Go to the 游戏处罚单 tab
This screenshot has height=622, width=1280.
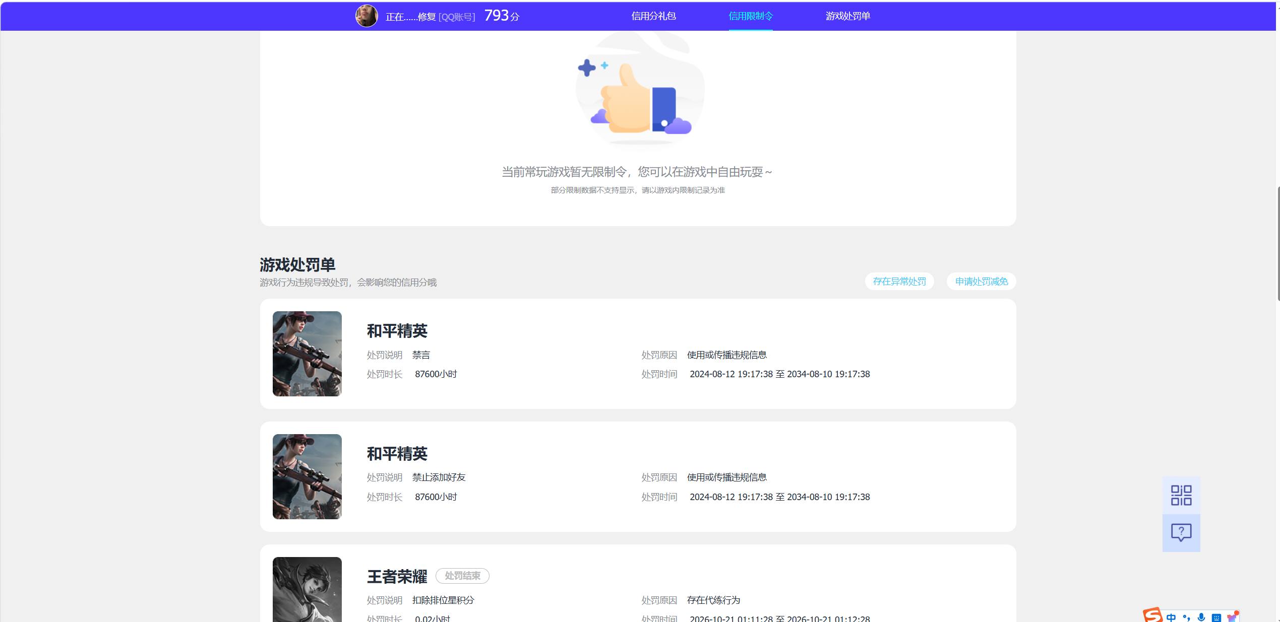point(848,16)
